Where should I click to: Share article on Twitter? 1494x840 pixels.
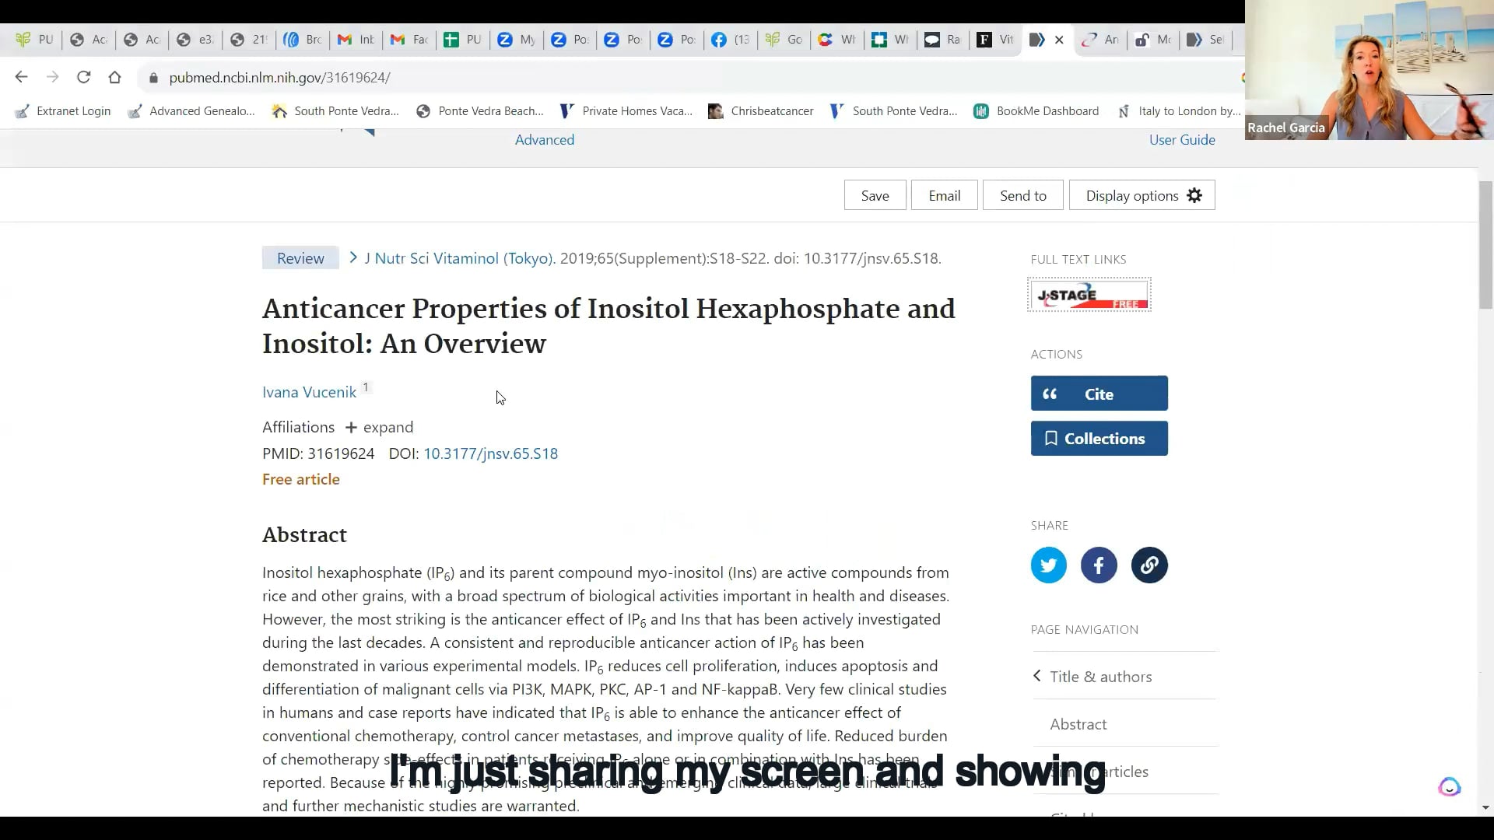1048,565
